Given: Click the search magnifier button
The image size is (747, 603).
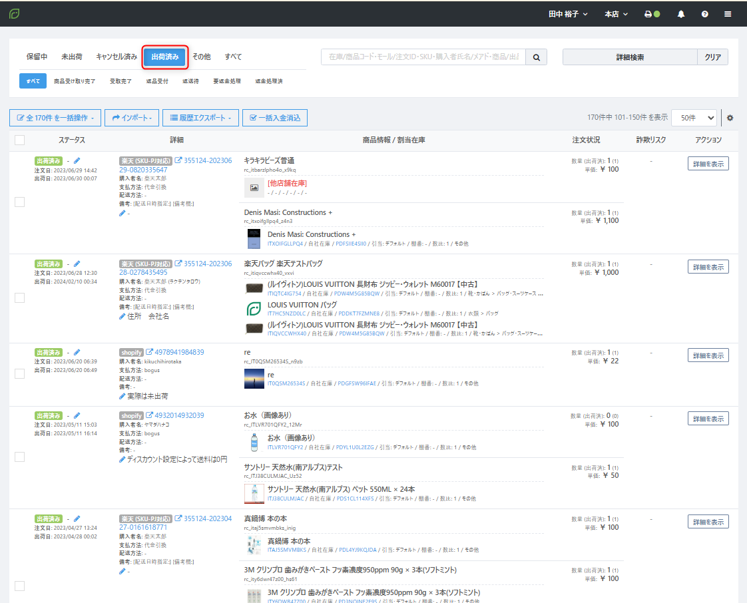Looking at the screenshot, I should 536,57.
